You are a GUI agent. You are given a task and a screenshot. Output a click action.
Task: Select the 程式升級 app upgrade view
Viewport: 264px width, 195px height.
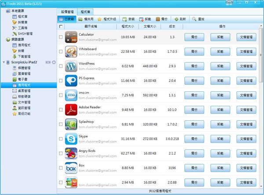coord(107,19)
